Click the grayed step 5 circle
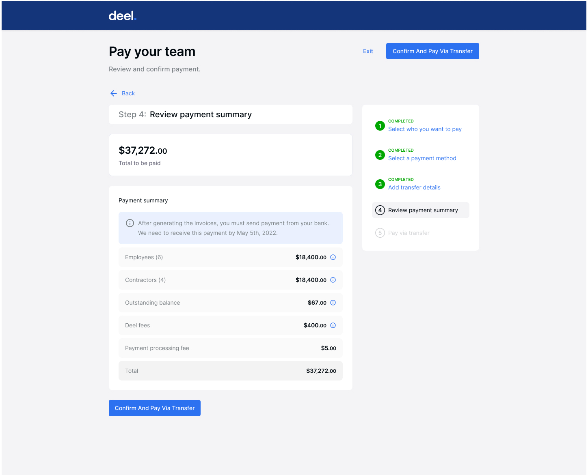This screenshot has width=588, height=475. pyautogui.click(x=380, y=233)
